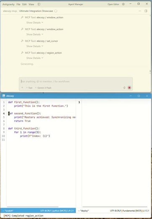This screenshot has height=219, width=152.
Task: Click the Antigravity app menu label
Action: 8,4
